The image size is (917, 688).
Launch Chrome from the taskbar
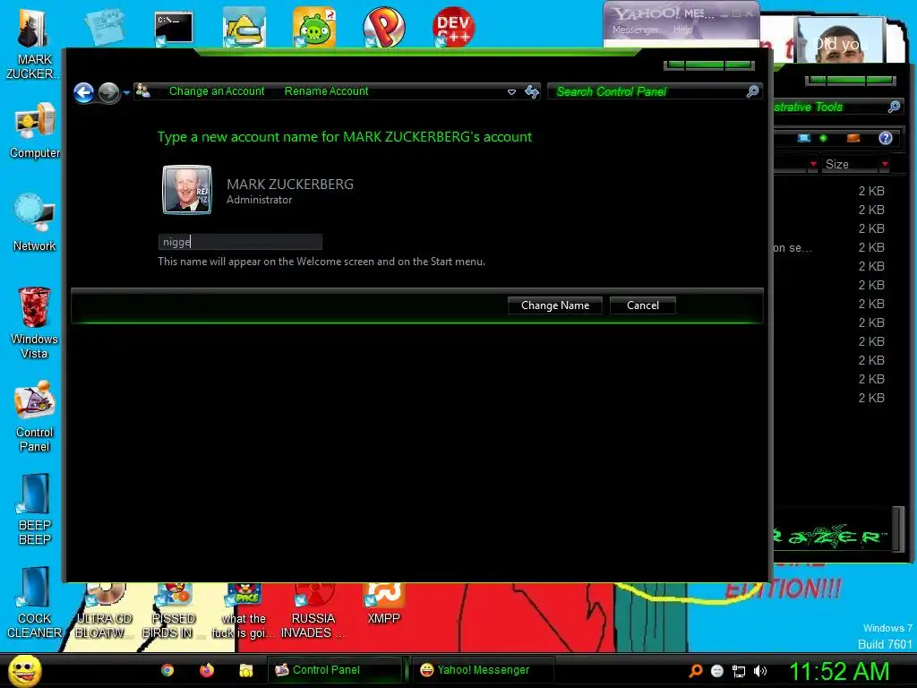167,670
